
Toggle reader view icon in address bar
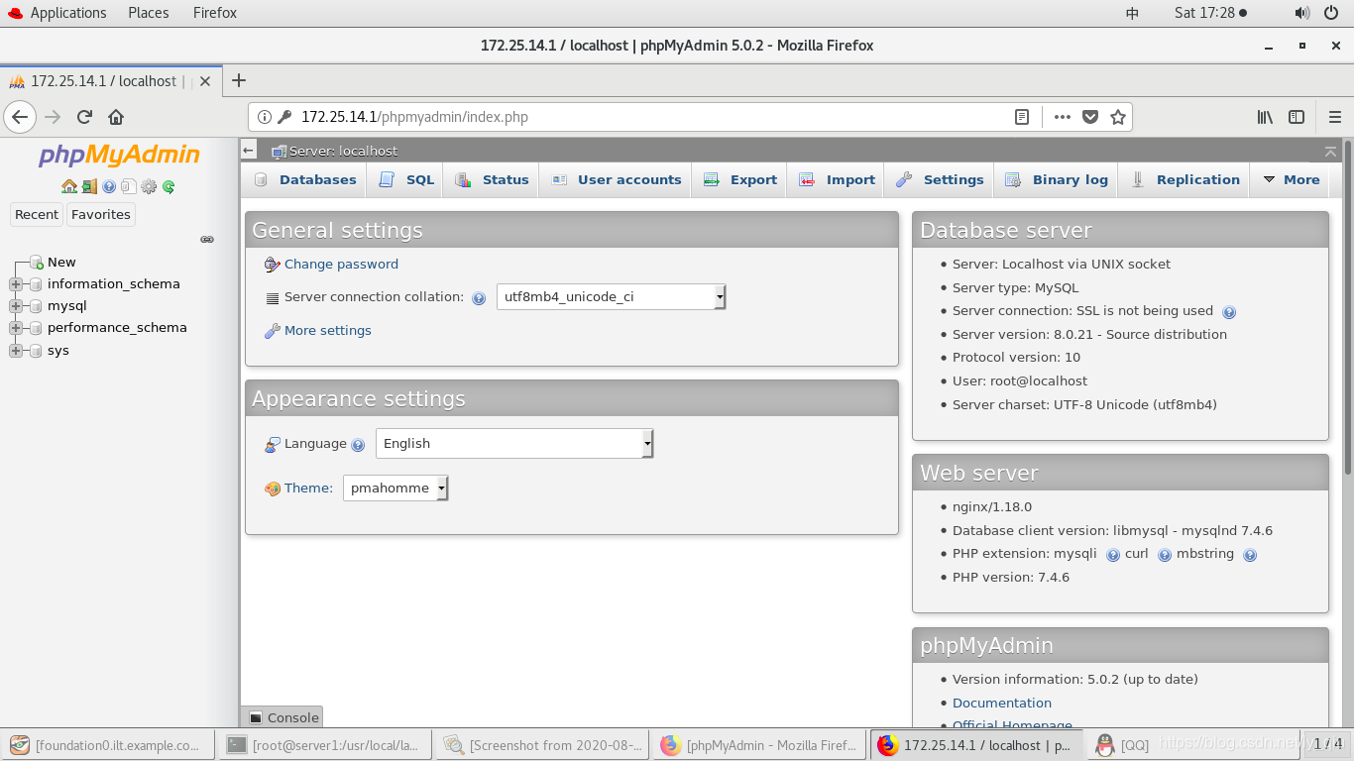coord(1022,117)
